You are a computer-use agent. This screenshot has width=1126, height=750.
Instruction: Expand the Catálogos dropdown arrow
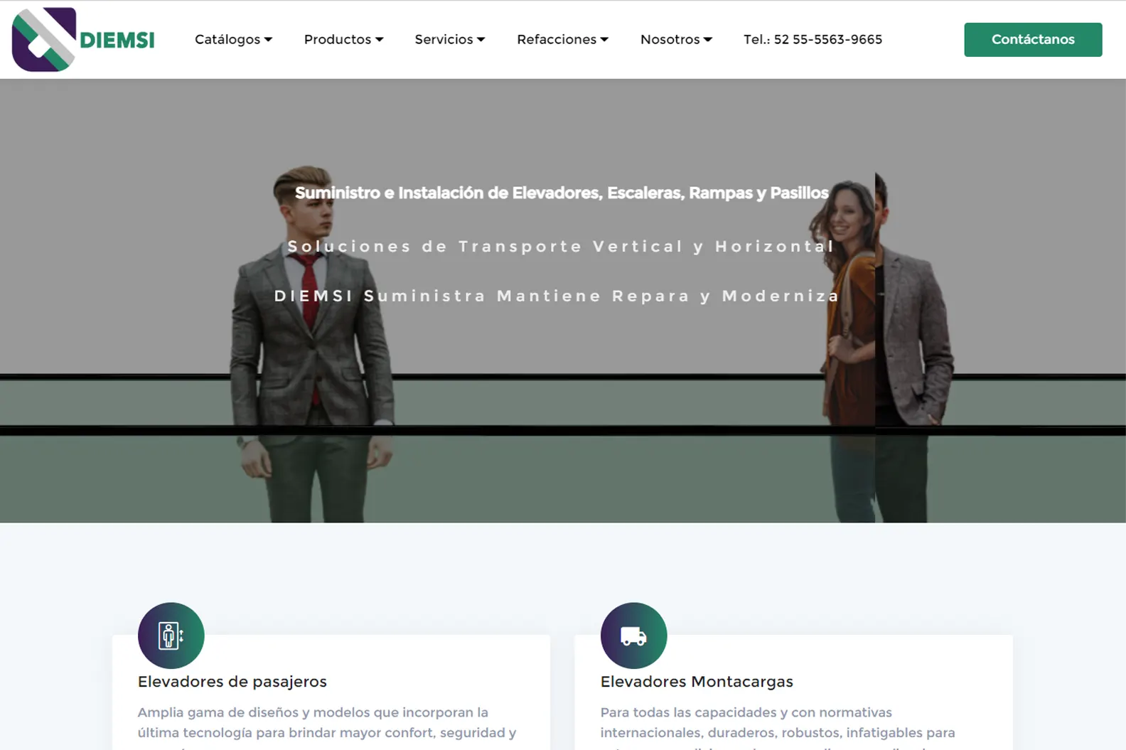(269, 40)
